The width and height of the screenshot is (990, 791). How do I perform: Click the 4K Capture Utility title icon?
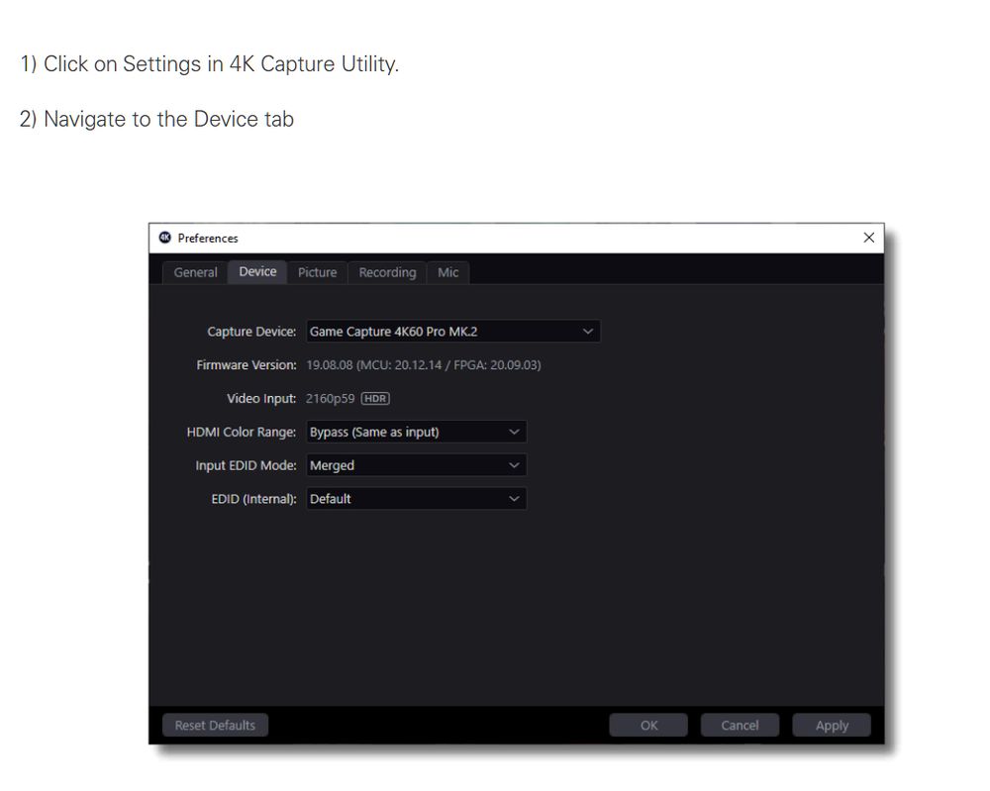[x=165, y=238]
